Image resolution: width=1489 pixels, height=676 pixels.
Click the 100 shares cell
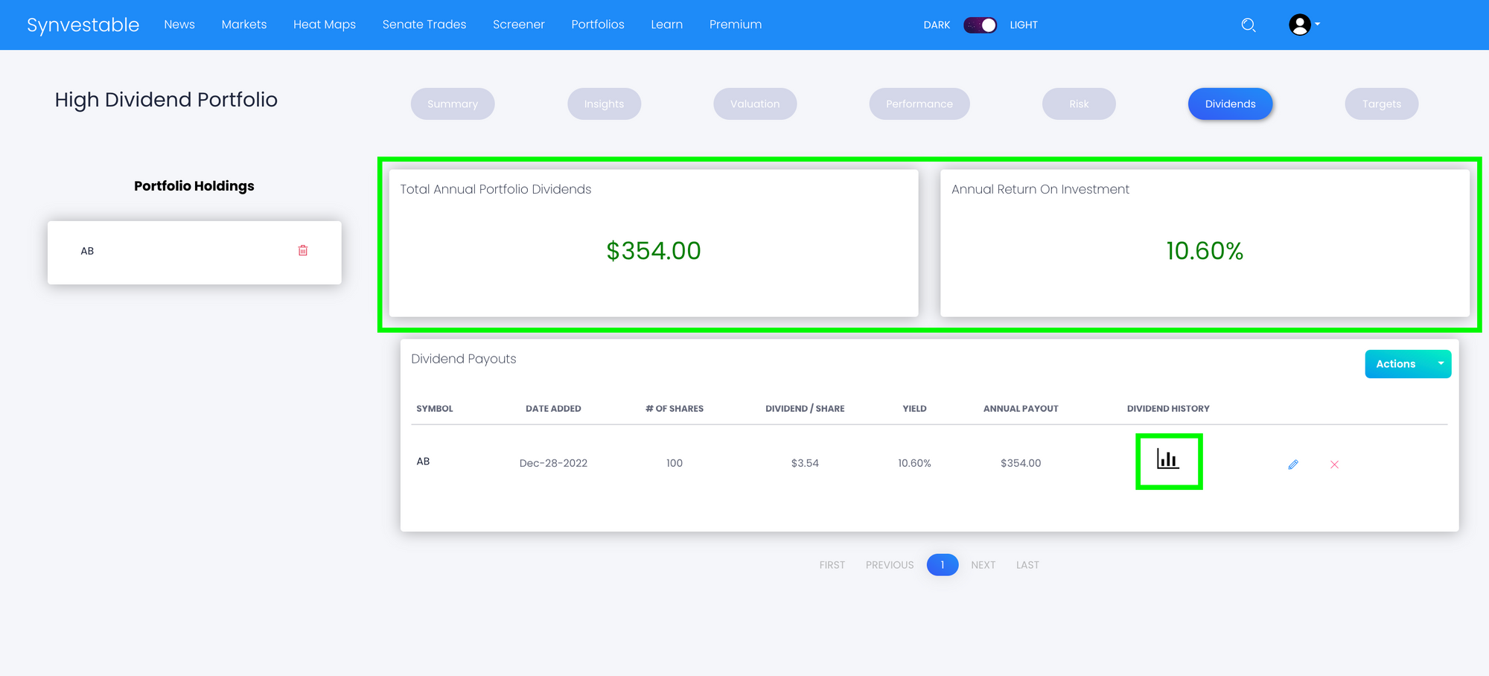675,463
